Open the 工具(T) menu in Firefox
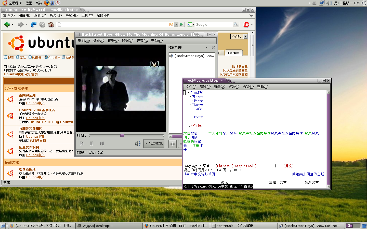367x229 pixels. click(x=87, y=15)
